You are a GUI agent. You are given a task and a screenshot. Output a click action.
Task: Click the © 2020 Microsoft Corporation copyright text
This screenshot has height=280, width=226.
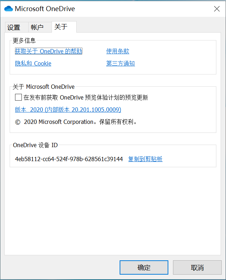click(76, 122)
